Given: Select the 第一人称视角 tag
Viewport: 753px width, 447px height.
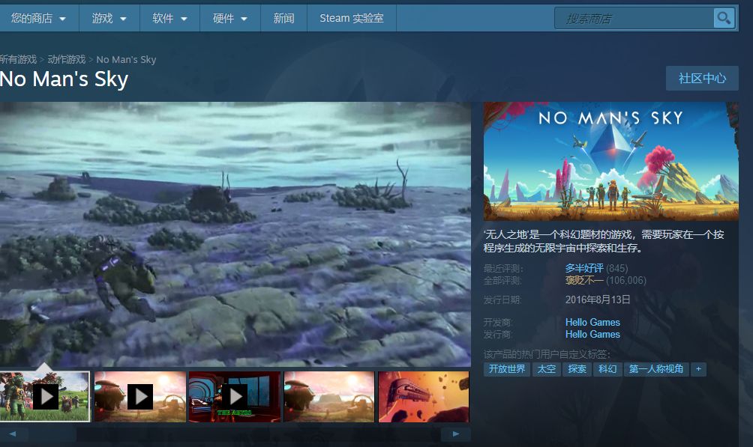Looking at the screenshot, I should [x=656, y=369].
